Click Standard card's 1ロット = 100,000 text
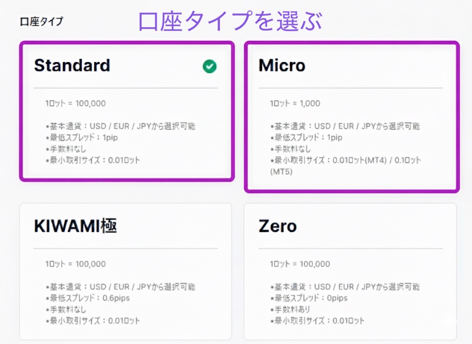The height and width of the screenshot is (344, 472). click(76, 103)
